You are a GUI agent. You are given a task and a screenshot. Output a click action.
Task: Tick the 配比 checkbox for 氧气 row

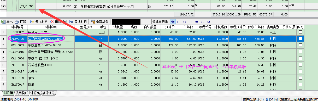tap(300, 78)
